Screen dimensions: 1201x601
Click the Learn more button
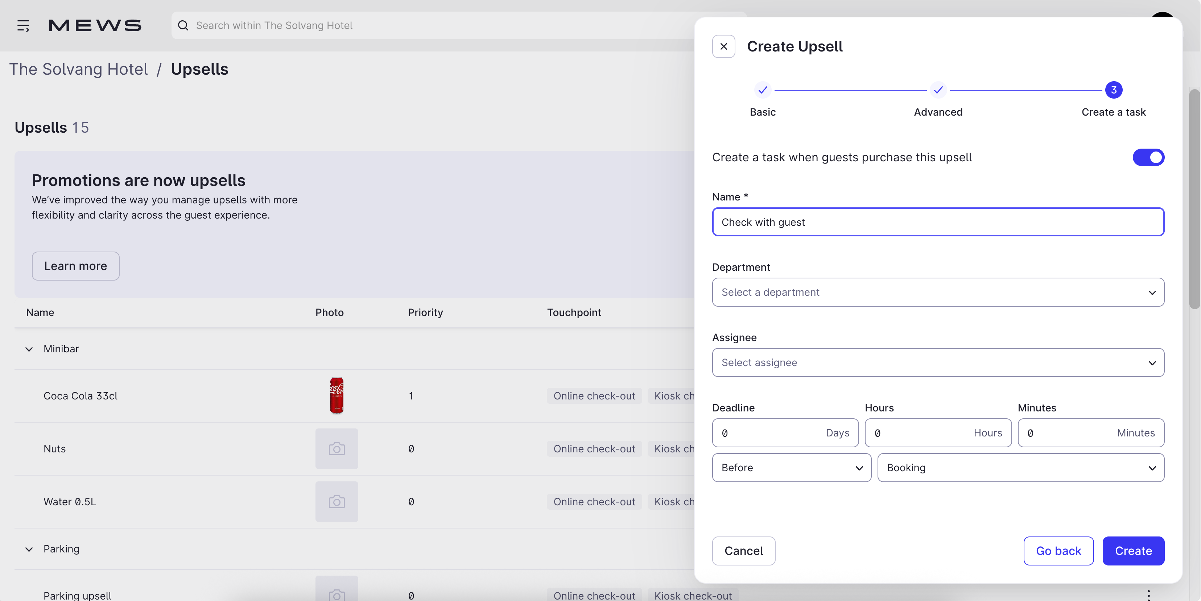pyautogui.click(x=75, y=266)
